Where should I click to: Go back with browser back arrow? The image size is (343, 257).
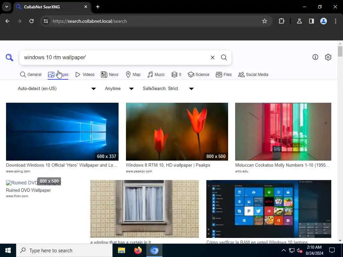click(7, 21)
